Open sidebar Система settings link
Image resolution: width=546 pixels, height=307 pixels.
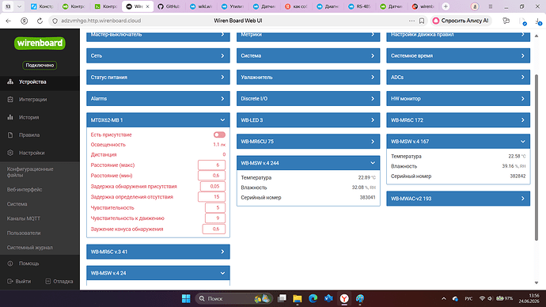pos(17,204)
